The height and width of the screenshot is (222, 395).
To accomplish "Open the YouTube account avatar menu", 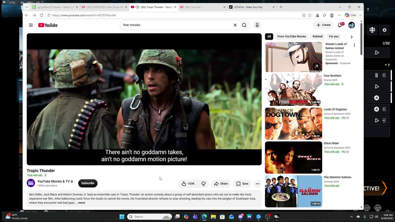I will pyautogui.click(x=351, y=25).
